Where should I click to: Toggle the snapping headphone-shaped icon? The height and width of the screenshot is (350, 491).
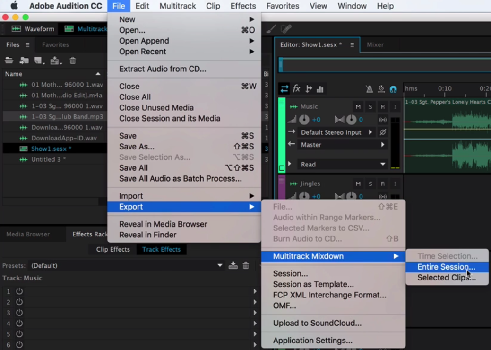393,89
